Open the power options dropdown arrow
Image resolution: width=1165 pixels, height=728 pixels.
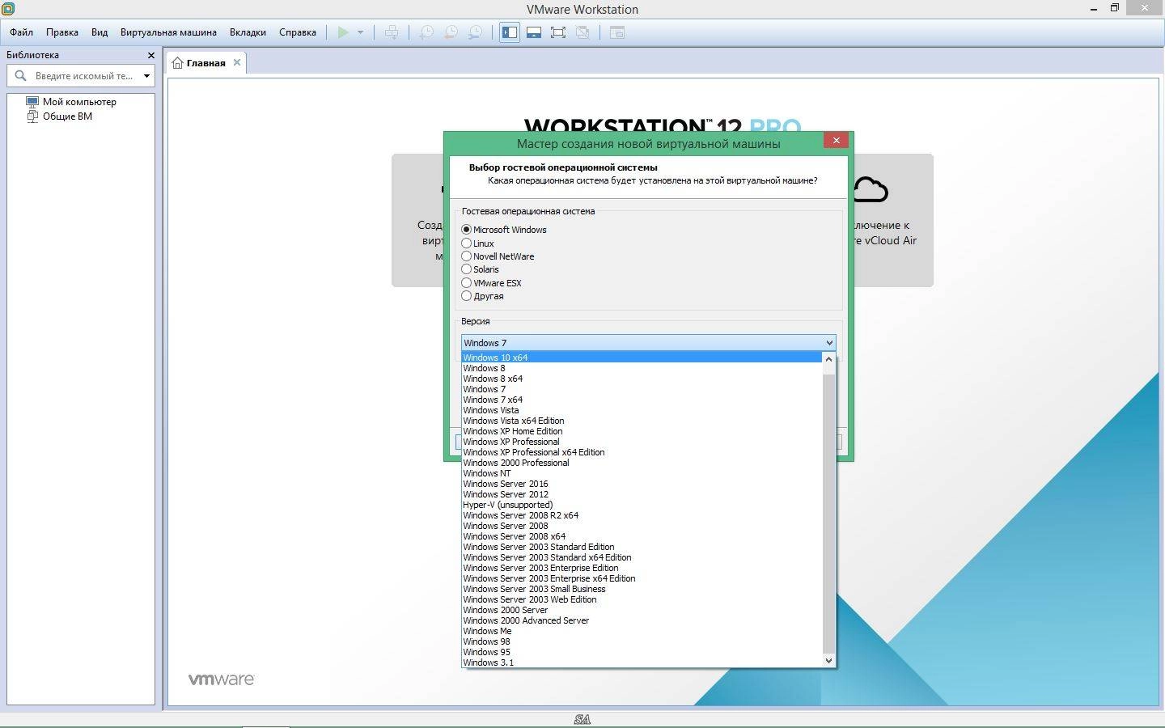click(360, 32)
